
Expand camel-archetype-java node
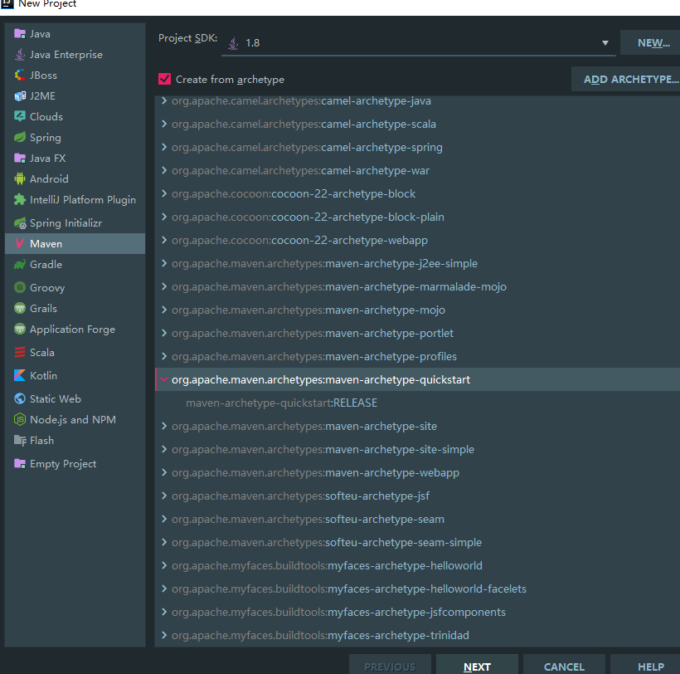164,100
